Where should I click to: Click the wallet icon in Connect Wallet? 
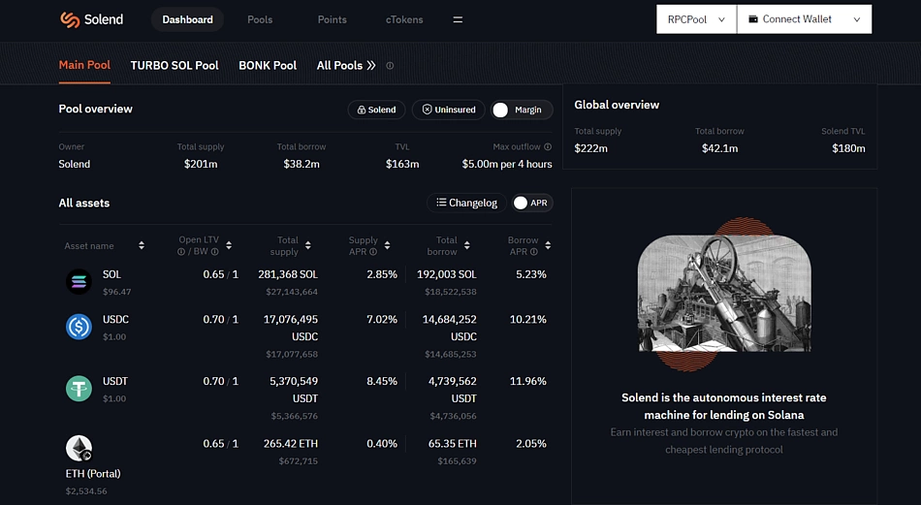(753, 19)
